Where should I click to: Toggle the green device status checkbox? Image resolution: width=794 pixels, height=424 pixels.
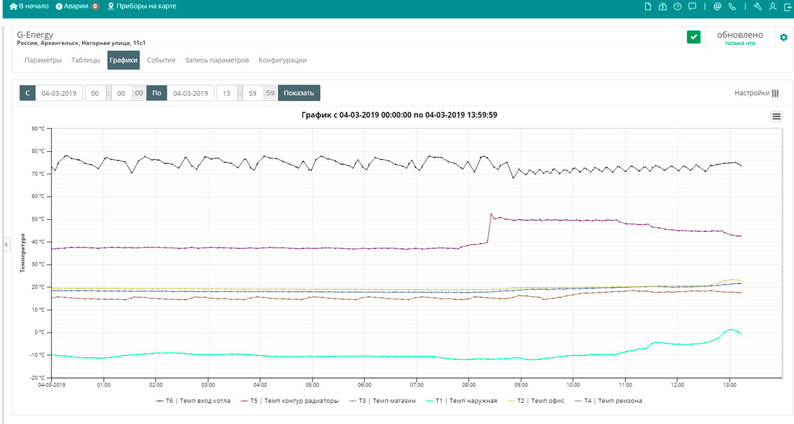tap(693, 38)
